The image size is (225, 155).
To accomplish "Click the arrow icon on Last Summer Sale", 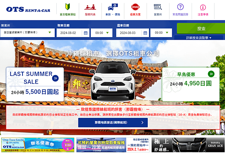I will [55, 78].
